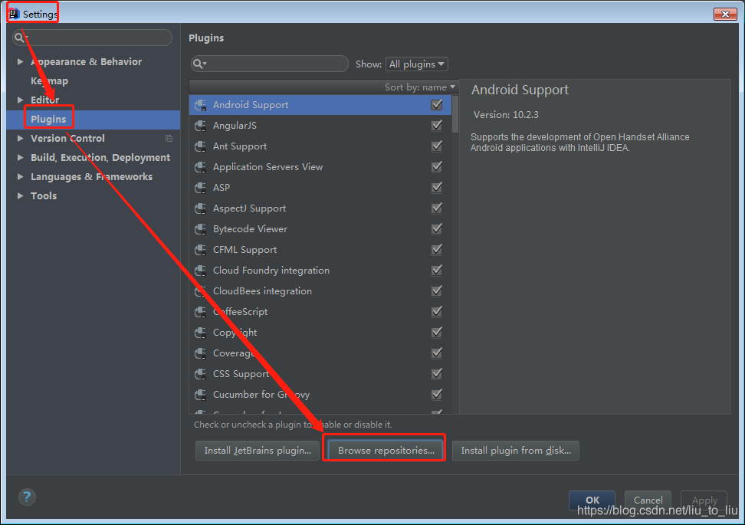
Task: Click the AspectJ Support plugin icon
Action: pos(201,208)
